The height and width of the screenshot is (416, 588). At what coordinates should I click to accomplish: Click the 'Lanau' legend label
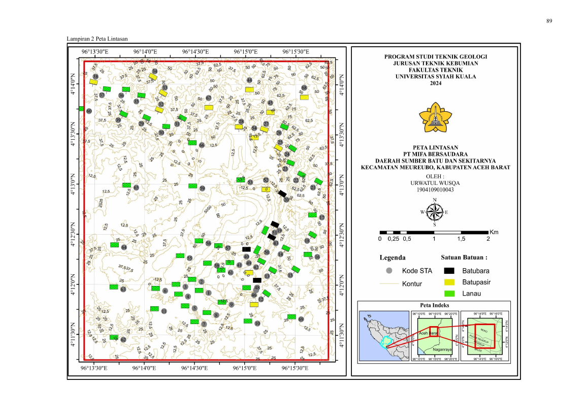point(471,294)
